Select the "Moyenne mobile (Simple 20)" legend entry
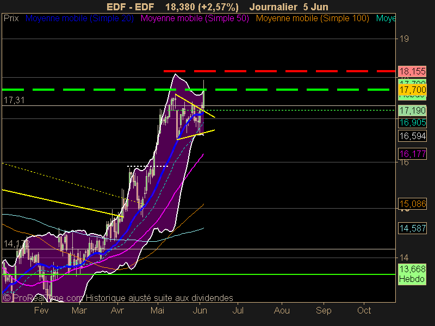The image size is (435, 326). (79, 18)
